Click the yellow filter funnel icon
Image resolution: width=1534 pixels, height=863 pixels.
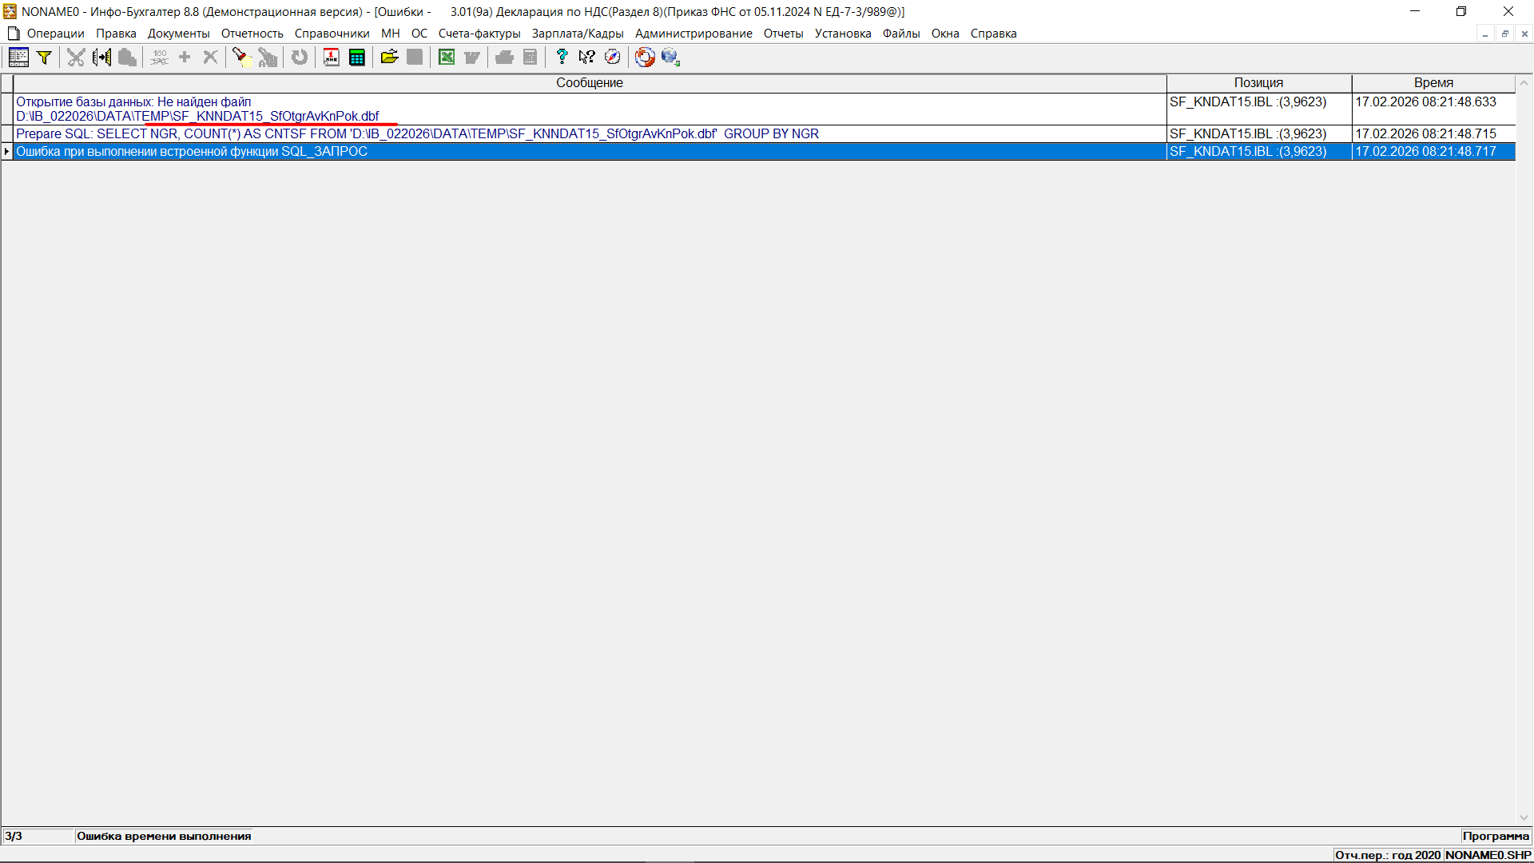(45, 57)
